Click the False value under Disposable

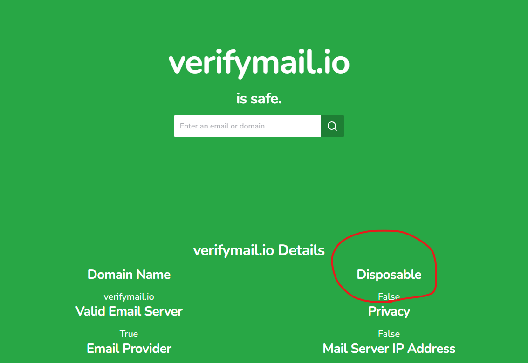[389, 296]
